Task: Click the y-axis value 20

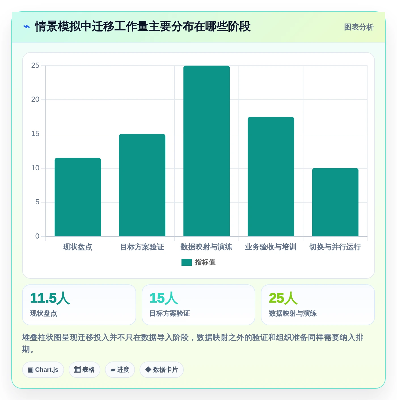Action: [x=35, y=99]
